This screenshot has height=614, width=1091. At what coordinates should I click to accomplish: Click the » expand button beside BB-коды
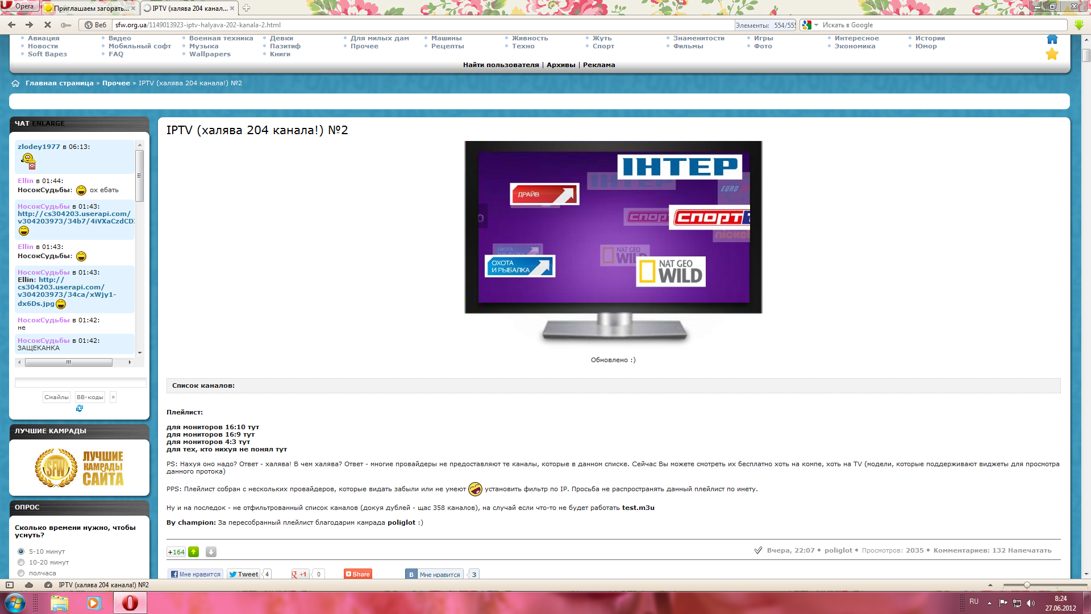(x=113, y=397)
